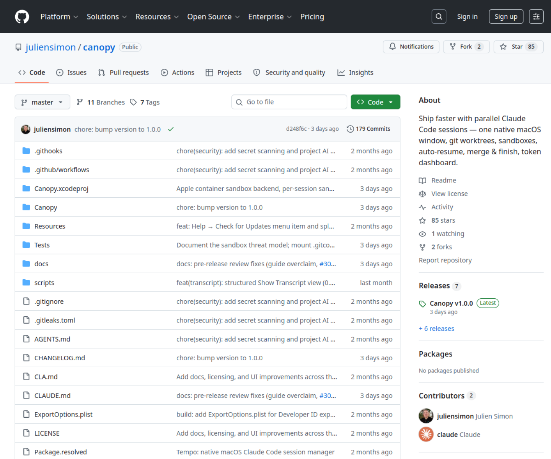This screenshot has height=459, width=551.
Task: Open juliensimon owner link in title
Action: [x=51, y=47]
